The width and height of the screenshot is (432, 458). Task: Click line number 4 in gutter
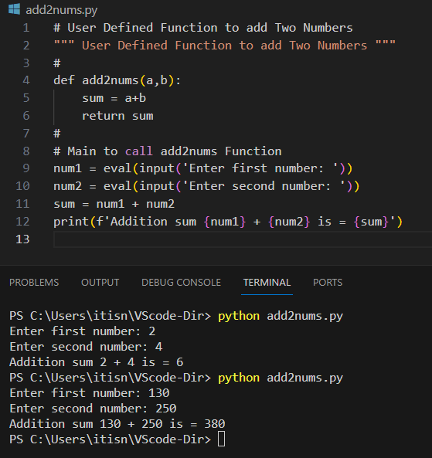coord(26,80)
